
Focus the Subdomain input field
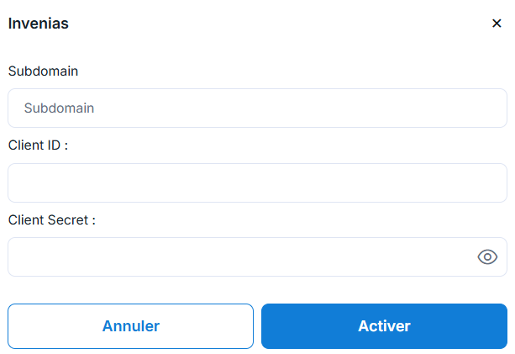coord(257,108)
